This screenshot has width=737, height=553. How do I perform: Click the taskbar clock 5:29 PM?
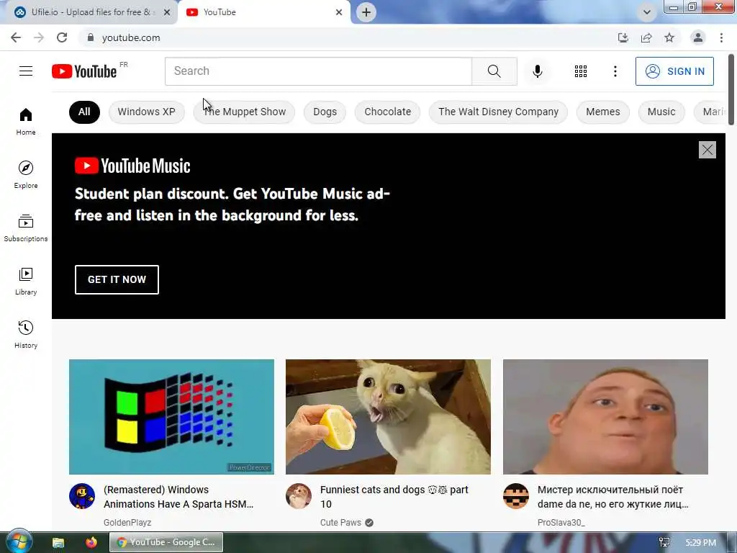[700, 543]
